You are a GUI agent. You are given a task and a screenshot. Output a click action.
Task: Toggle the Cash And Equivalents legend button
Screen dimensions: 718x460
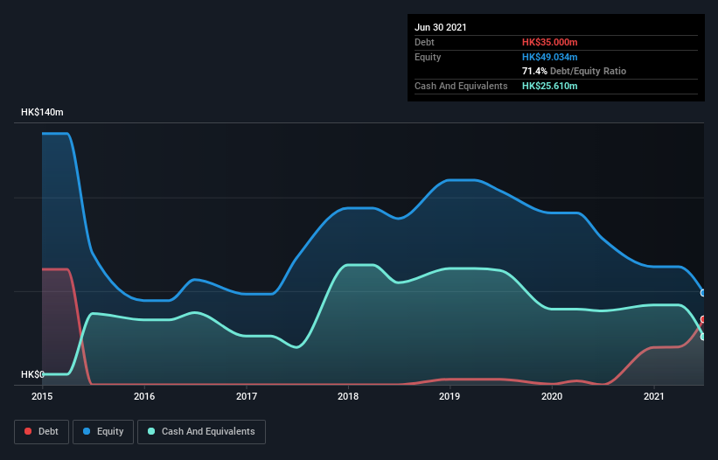[201, 432]
